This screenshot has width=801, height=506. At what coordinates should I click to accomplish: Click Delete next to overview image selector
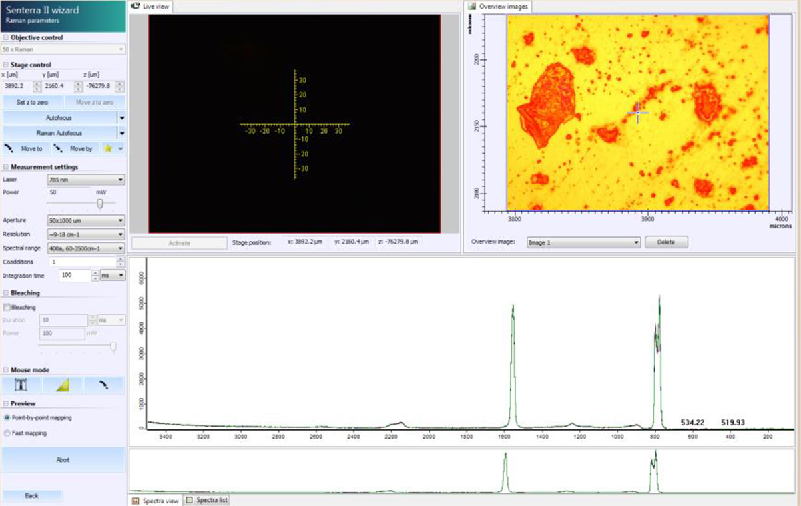click(665, 242)
